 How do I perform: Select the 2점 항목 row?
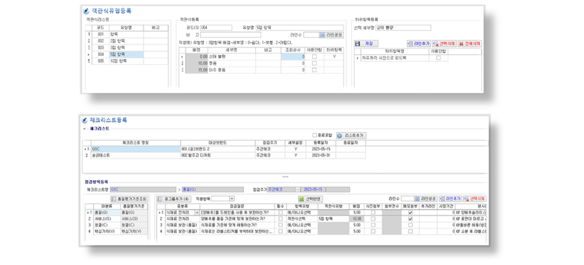point(127,41)
